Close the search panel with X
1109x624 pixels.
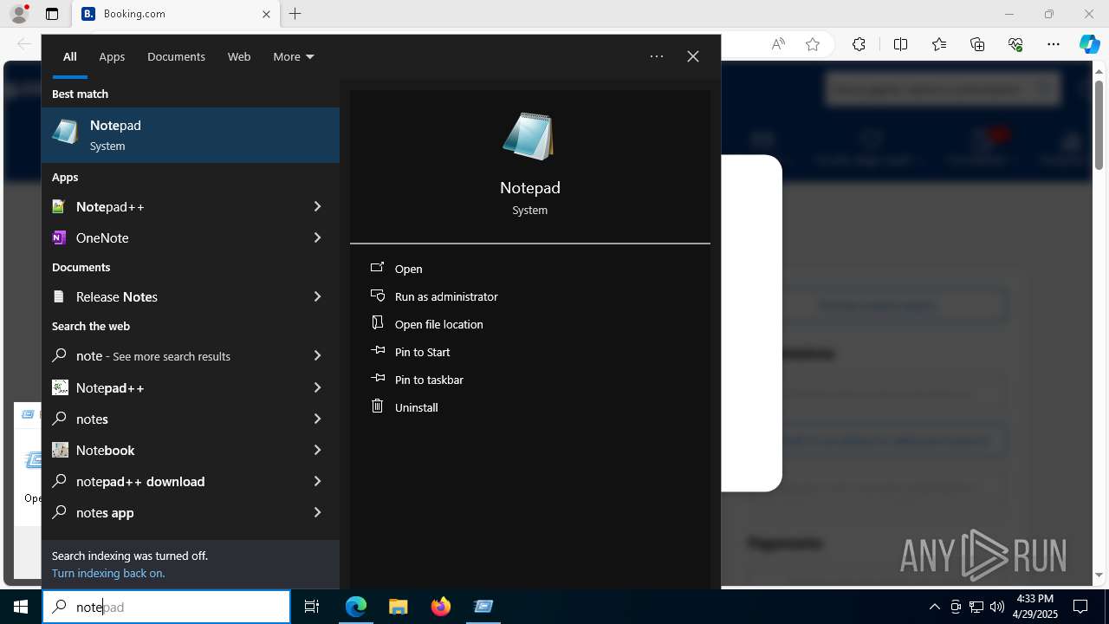coord(693,56)
